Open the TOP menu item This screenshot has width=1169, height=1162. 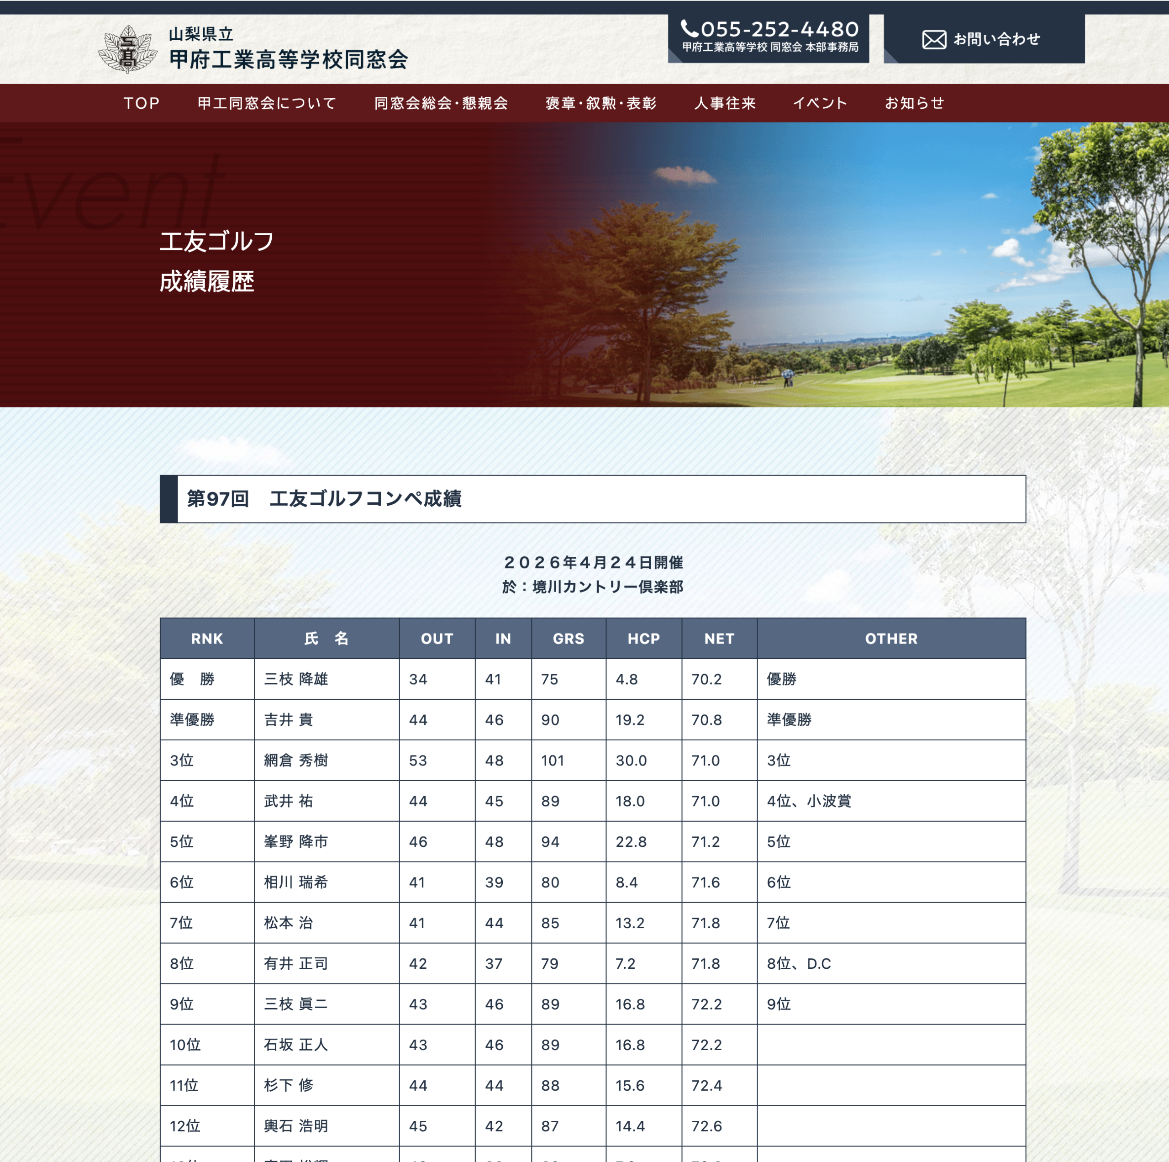coord(142,104)
